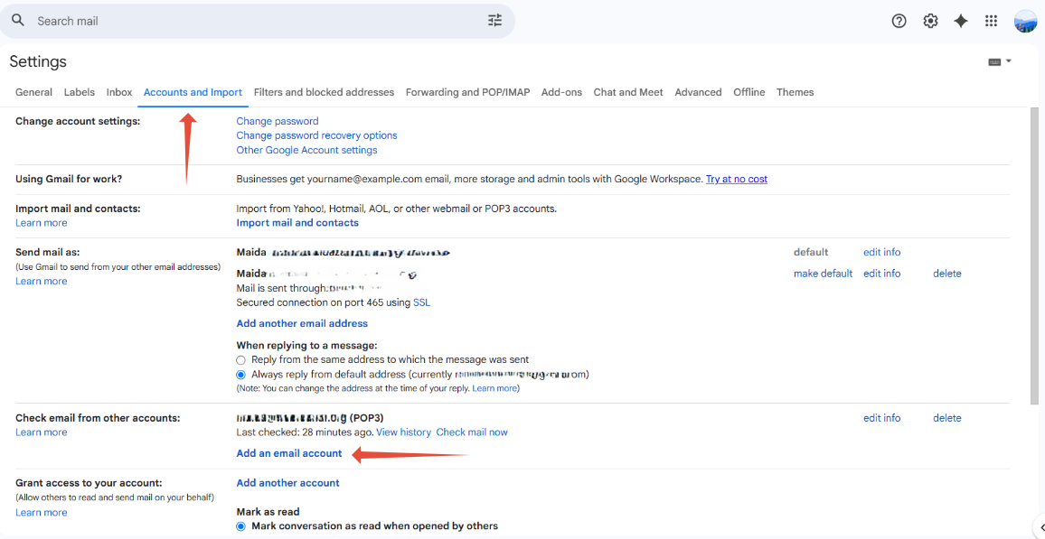Click the settings page vertical scrollbar
The image size is (1045, 539).
coord(1034,256)
